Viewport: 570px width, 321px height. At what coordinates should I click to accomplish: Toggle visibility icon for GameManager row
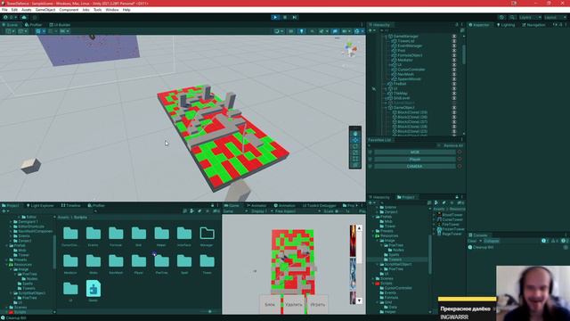point(454,37)
